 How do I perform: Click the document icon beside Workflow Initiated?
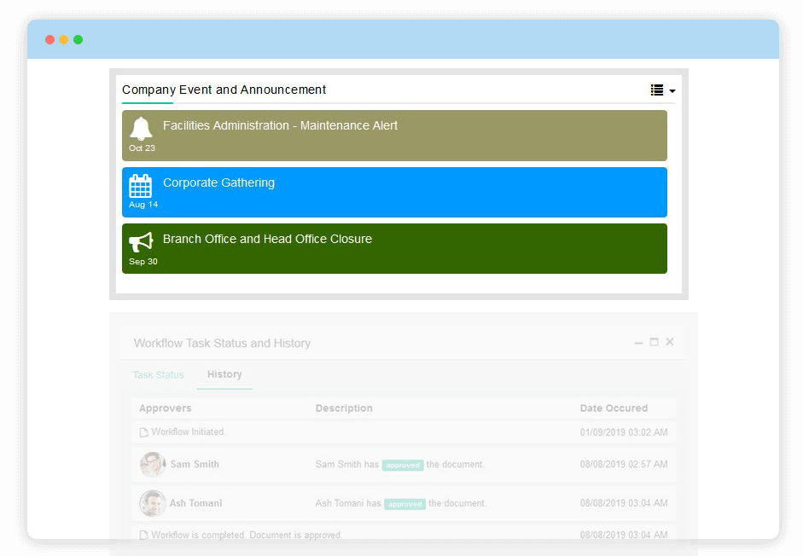pos(143,432)
